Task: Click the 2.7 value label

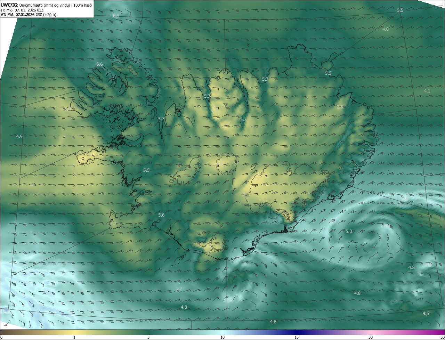Action: [113, 224]
